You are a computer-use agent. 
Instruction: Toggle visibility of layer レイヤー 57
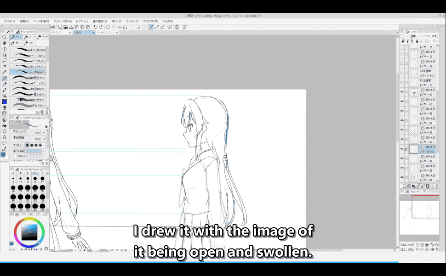[402, 140]
